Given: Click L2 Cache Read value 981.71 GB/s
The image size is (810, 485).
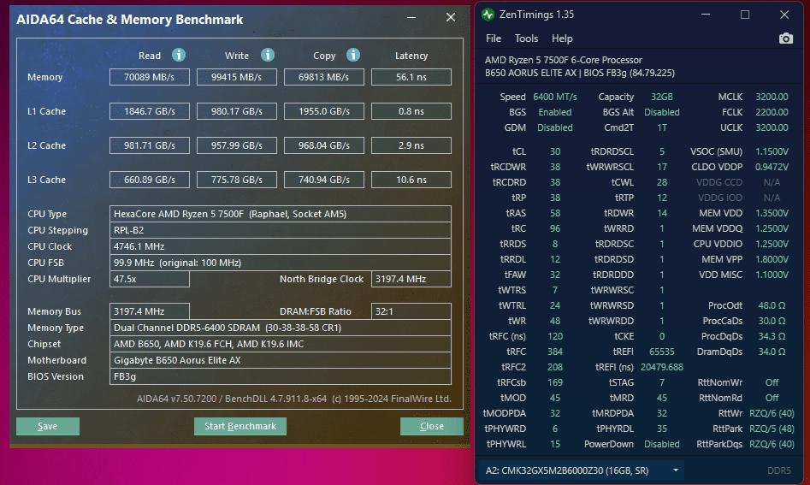Looking at the screenshot, I should click(150, 145).
